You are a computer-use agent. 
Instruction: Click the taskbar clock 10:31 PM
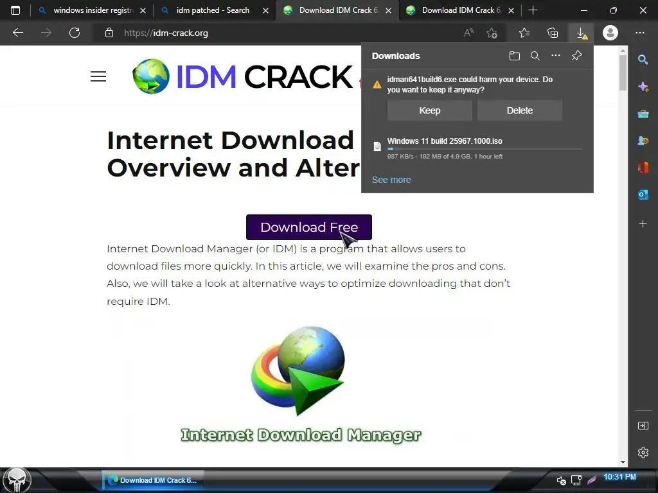pyautogui.click(x=619, y=477)
